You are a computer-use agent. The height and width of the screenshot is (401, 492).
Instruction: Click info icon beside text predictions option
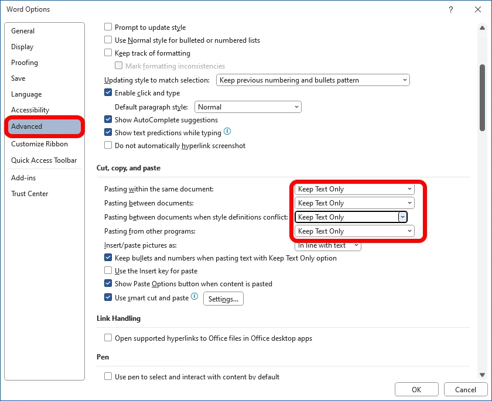coord(227,132)
